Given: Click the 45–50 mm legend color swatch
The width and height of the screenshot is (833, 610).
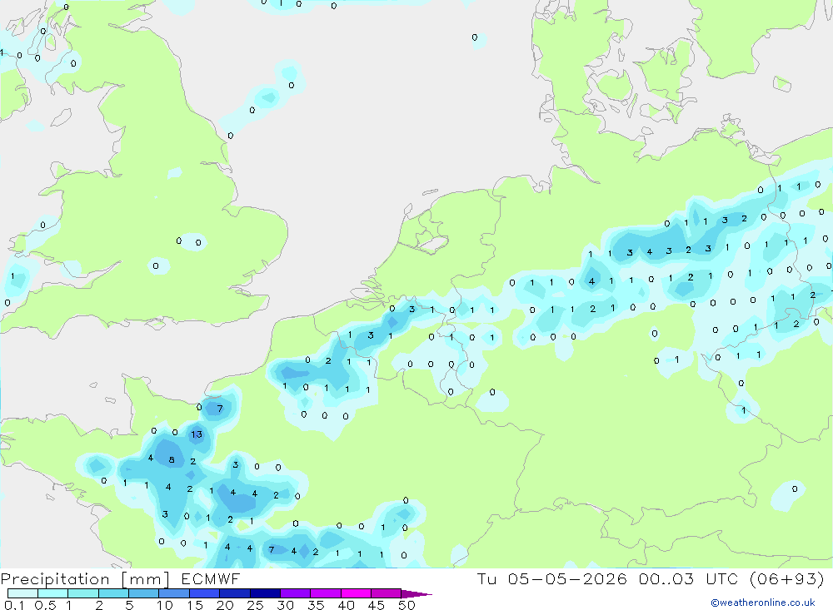Looking at the screenshot, I should coord(387,593).
